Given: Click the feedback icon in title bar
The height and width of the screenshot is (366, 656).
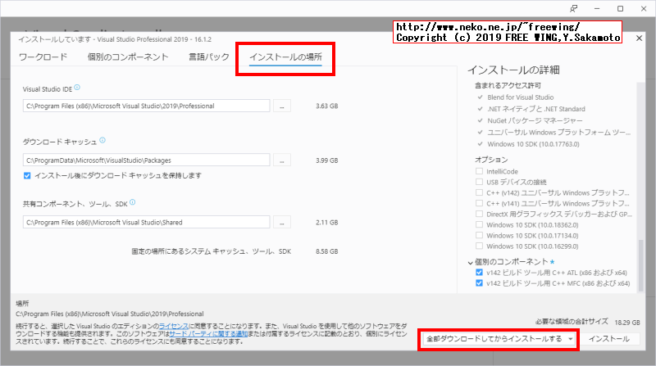Looking at the screenshot, I should (x=573, y=8).
